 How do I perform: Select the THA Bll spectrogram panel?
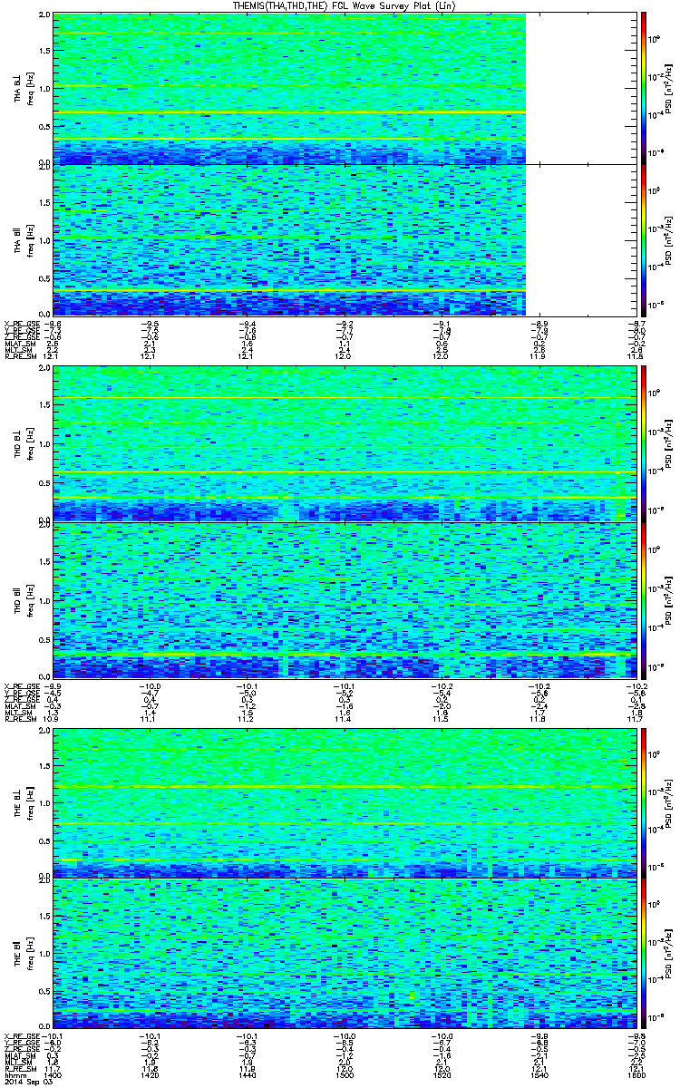289,239
